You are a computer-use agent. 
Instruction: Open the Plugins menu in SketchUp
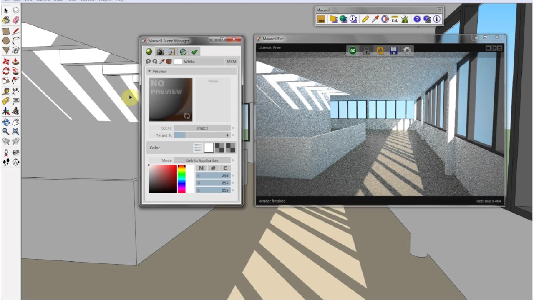tap(105, 1)
